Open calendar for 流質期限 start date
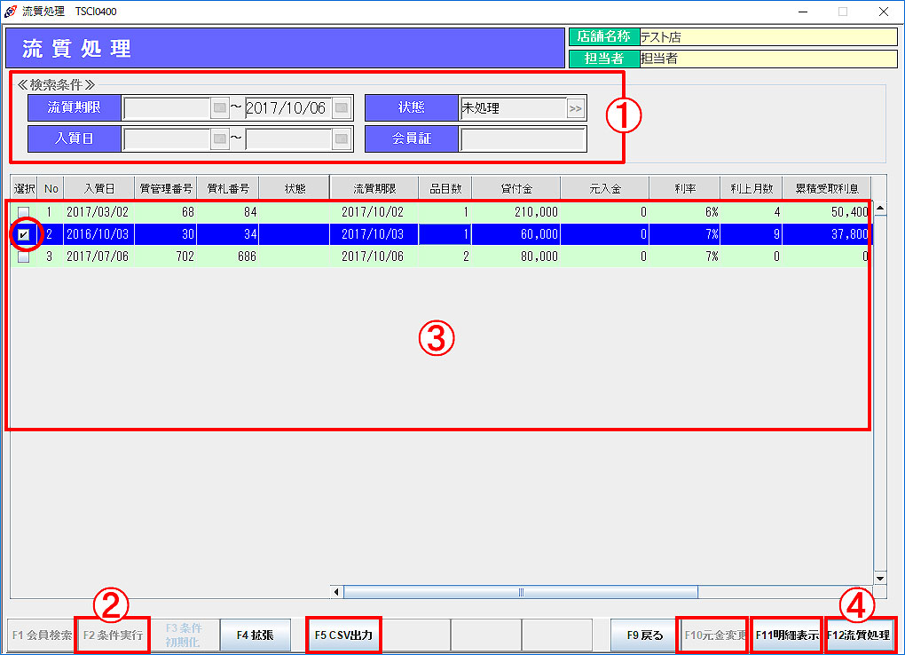Image resolution: width=905 pixels, height=655 pixels. tap(220, 108)
